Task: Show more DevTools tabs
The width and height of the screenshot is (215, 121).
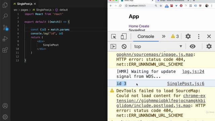Action: tap(164, 37)
